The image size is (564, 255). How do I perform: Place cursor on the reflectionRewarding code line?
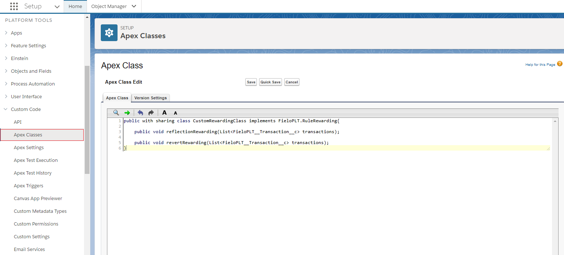(237, 132)
